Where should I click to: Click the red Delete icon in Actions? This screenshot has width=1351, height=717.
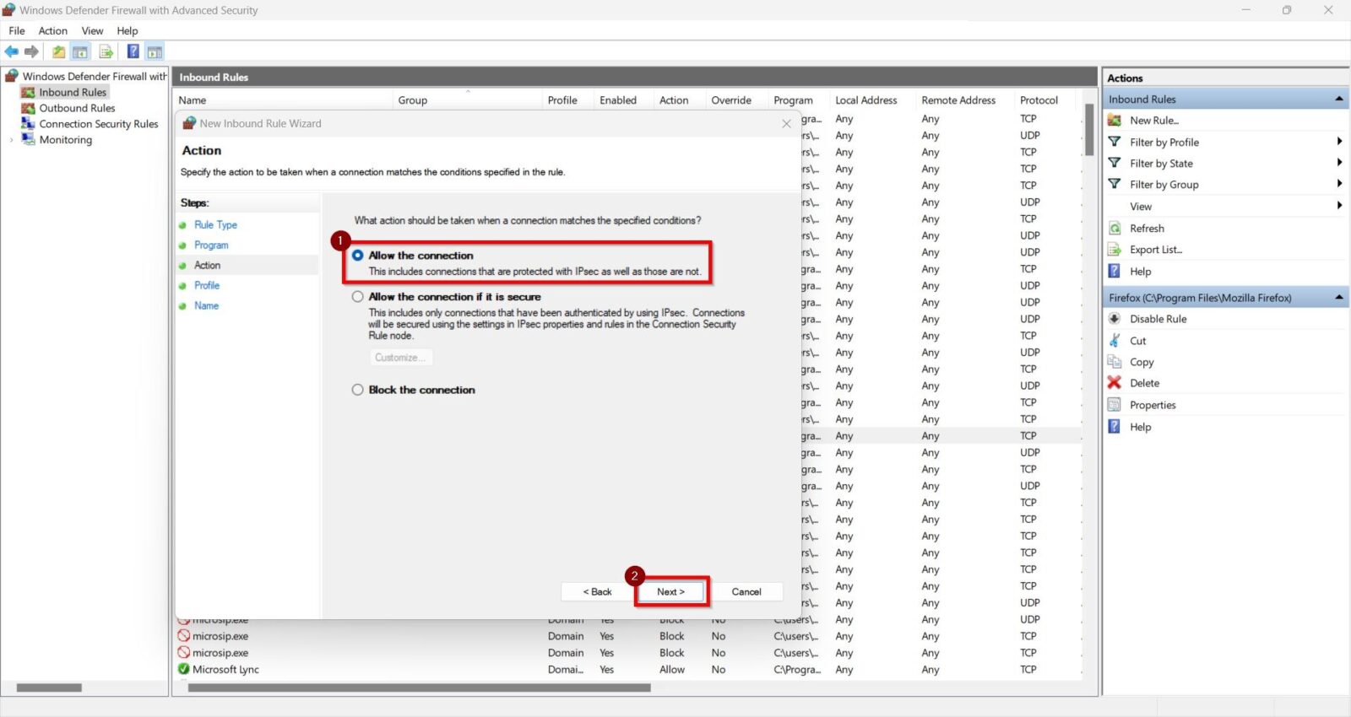point(1115,383)
